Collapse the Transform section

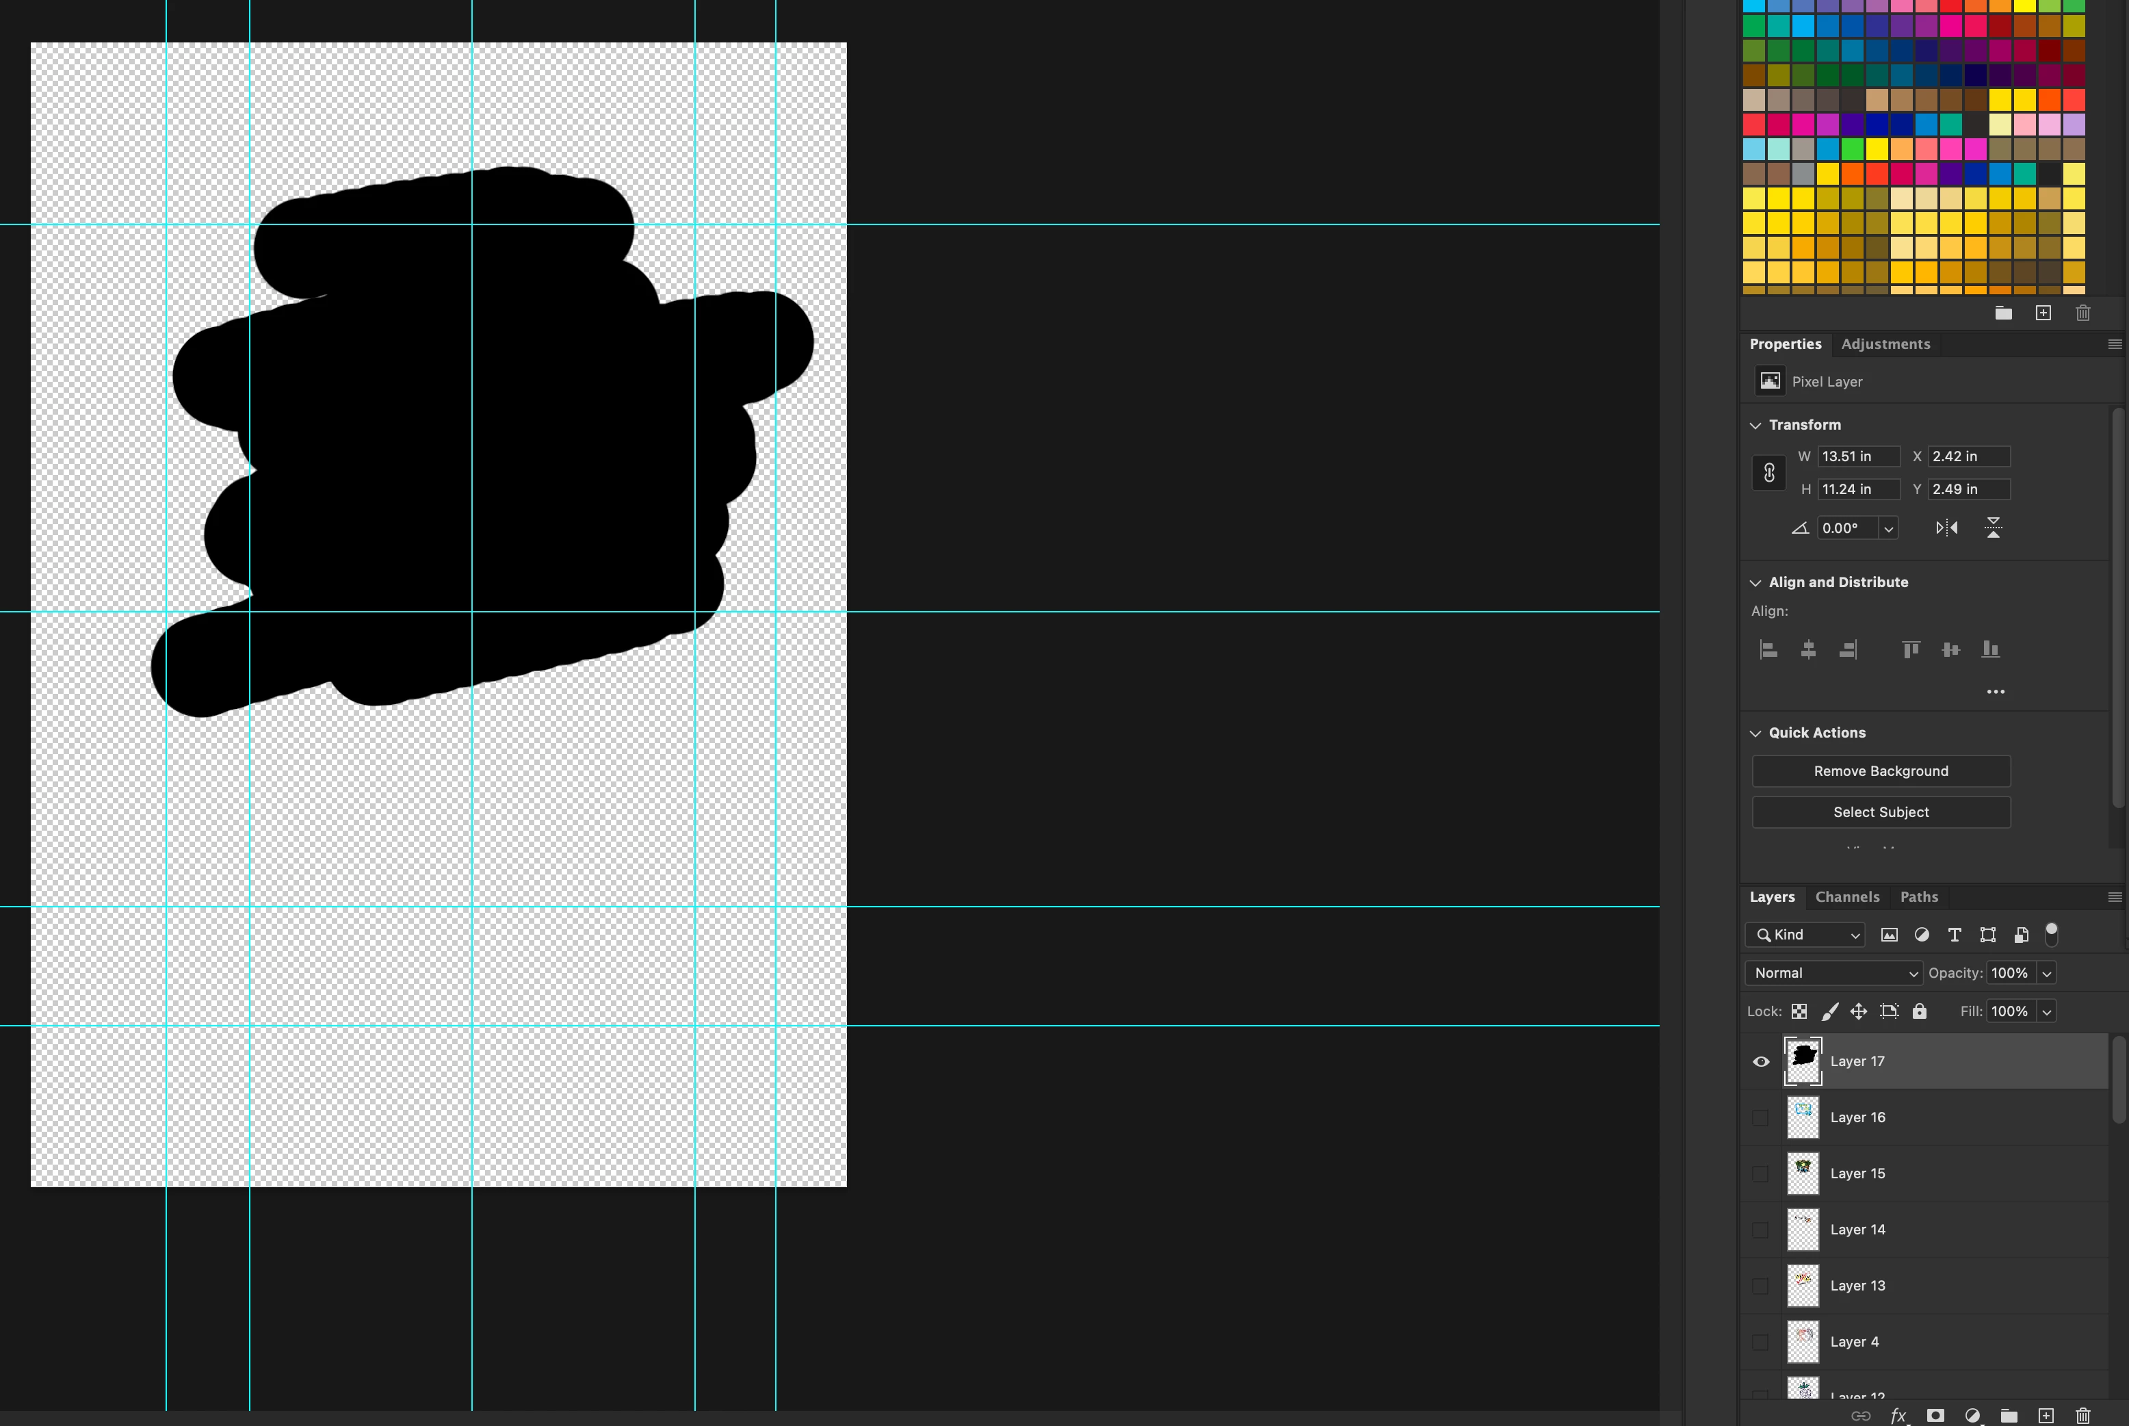point(1755,425)
